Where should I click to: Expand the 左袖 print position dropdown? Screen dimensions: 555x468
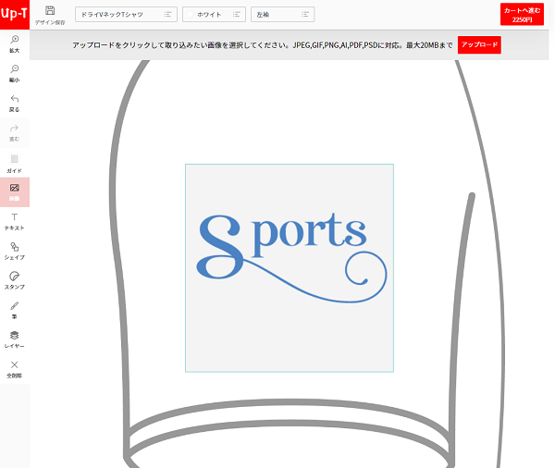coord(282,15)
